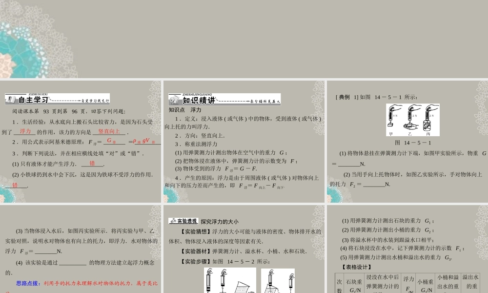Click blank answer line after G＝
Screen dimensions: 488x293
(x=349, y=165)
